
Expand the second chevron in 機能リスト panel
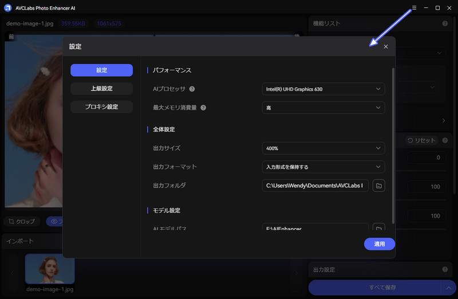(432, 87)
